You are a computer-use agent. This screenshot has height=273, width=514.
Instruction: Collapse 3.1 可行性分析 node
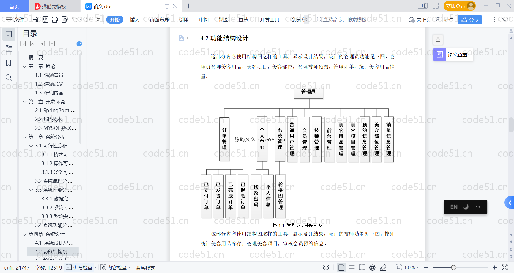[x=31, y=146]
